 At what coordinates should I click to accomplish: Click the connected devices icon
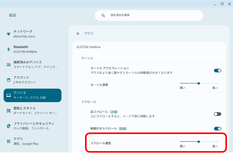pos(9,65)
